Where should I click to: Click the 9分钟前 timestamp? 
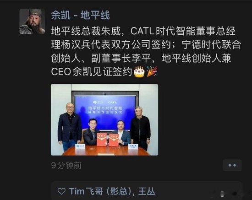(66, 165)
